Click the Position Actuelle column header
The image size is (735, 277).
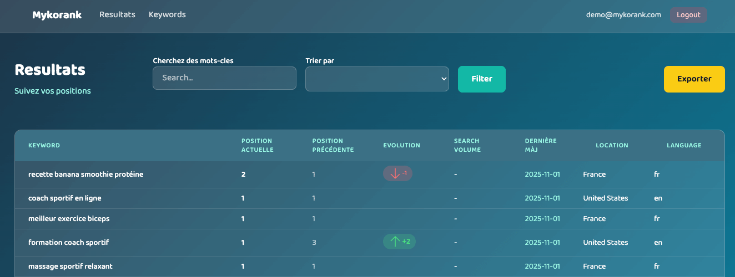257,145
